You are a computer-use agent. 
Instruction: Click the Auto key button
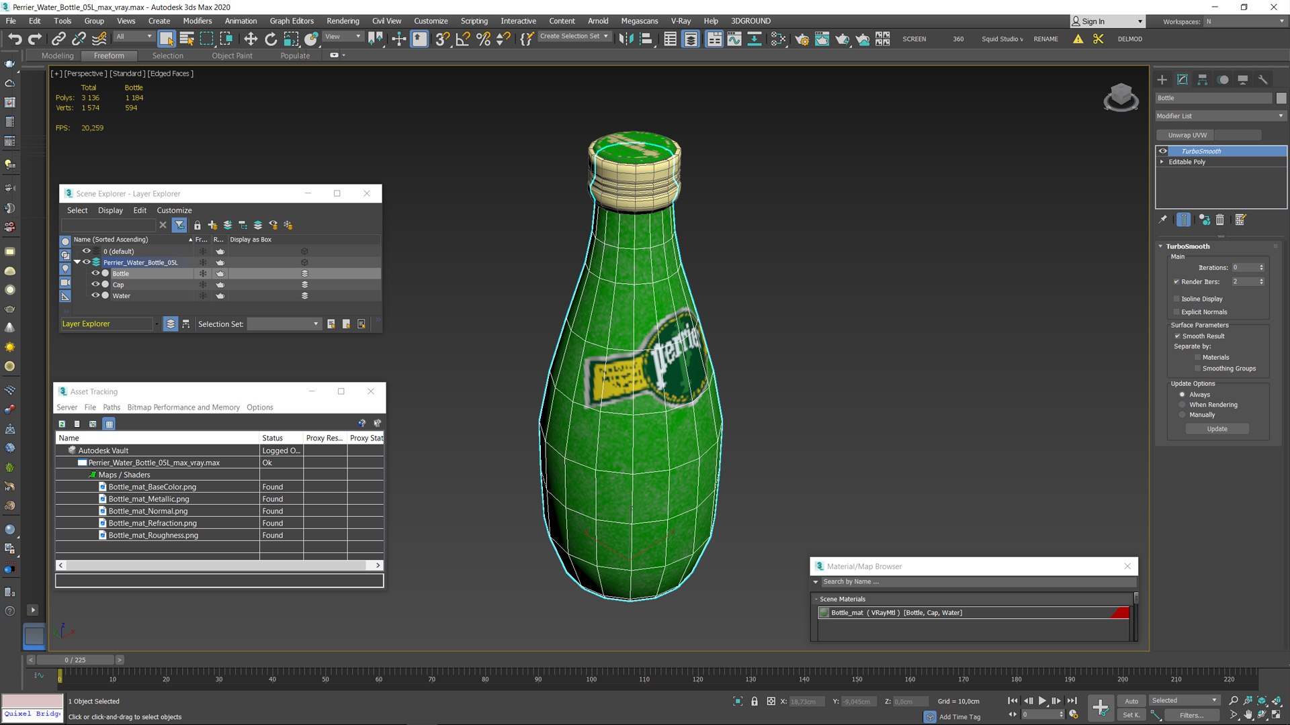tap(1131, 701)
